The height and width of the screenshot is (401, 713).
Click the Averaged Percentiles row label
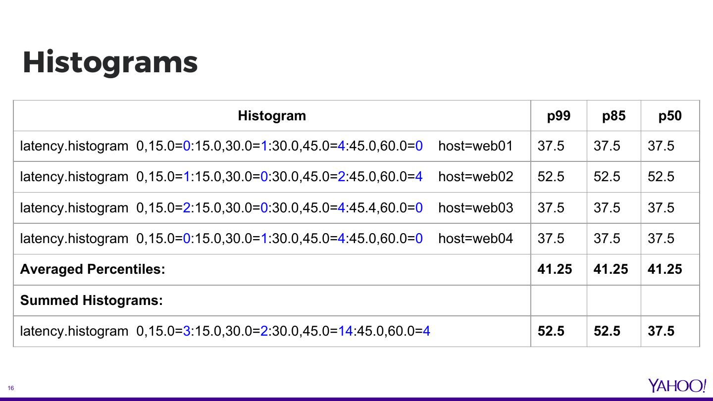pos(93,269)
